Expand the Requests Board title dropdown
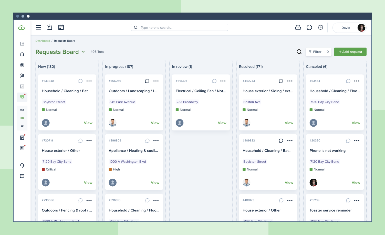385x235 pixels. click(x=83, y=52)
